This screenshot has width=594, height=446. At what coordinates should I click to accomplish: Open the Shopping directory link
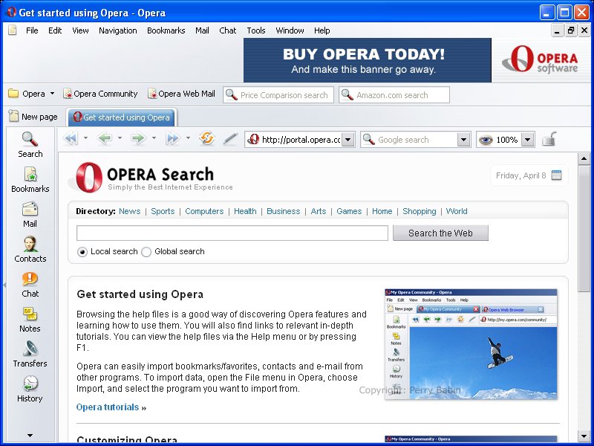[x=420, y=211]
